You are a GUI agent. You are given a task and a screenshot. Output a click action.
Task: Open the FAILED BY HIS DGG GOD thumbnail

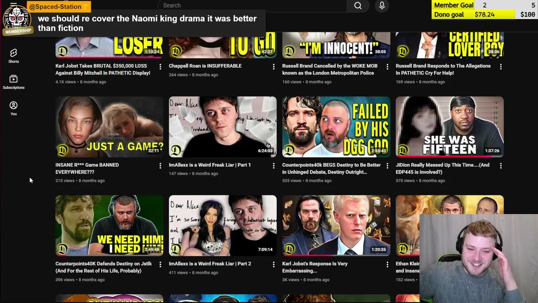point(336,127)
